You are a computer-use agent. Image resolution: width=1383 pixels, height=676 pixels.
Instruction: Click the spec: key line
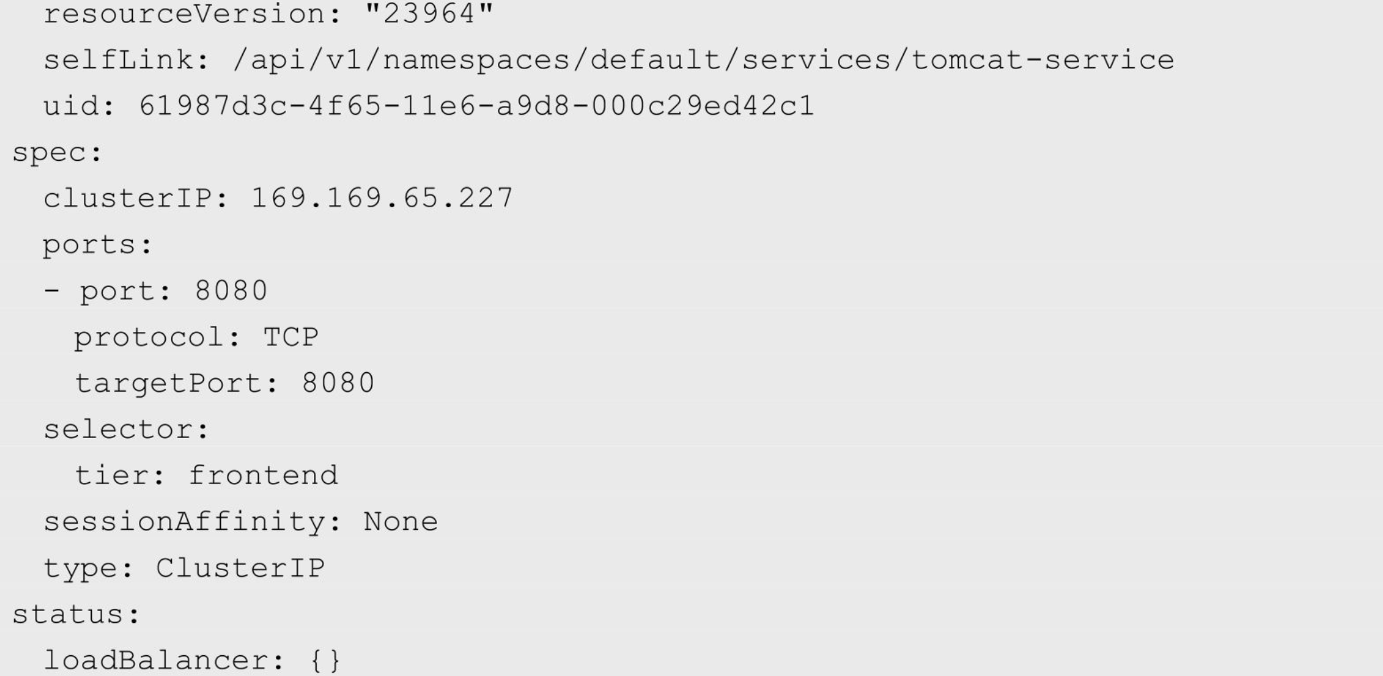[57, 154]
